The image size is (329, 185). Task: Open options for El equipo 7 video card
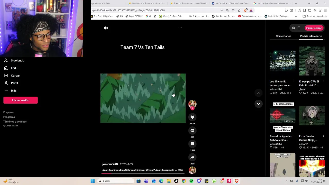tap(323, 81)
